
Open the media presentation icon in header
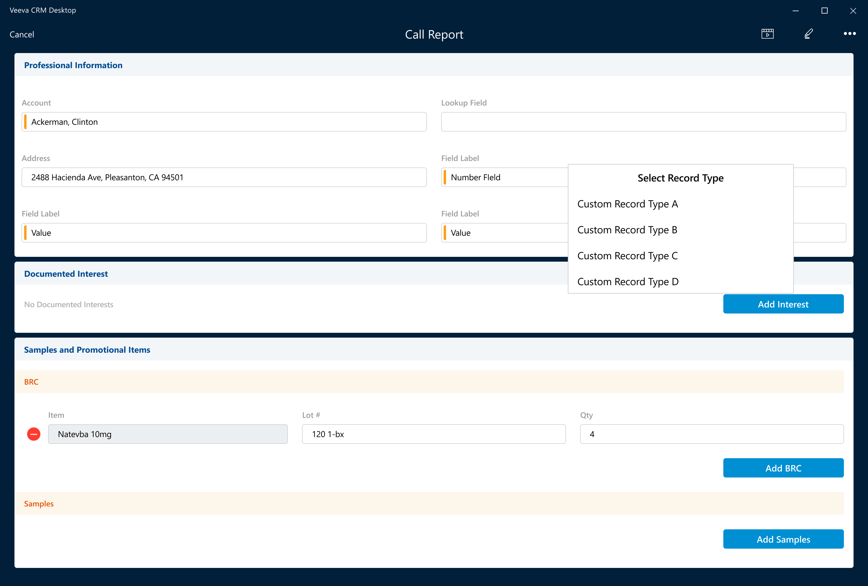(767, 34)
